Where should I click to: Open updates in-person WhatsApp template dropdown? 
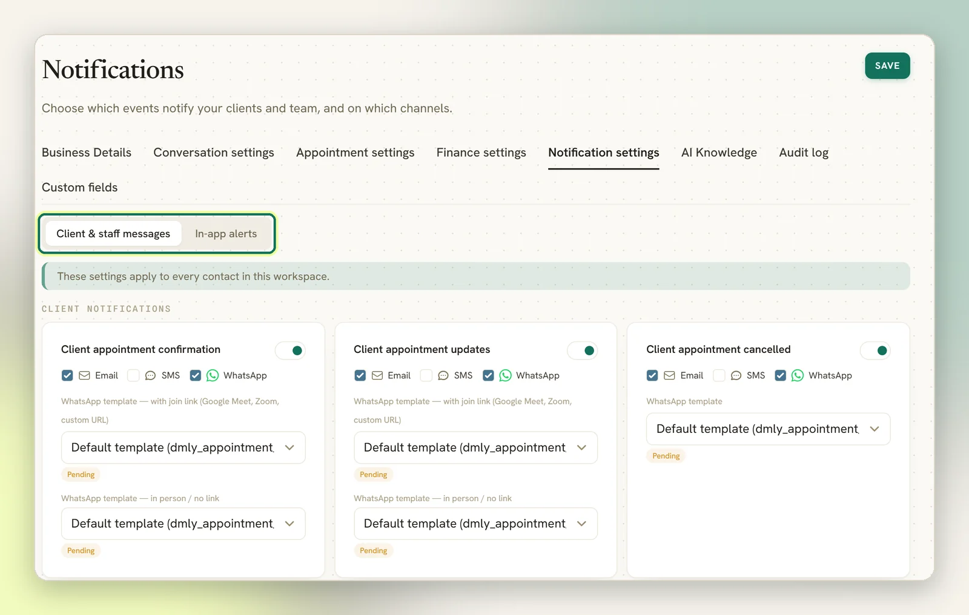[475, 524]
